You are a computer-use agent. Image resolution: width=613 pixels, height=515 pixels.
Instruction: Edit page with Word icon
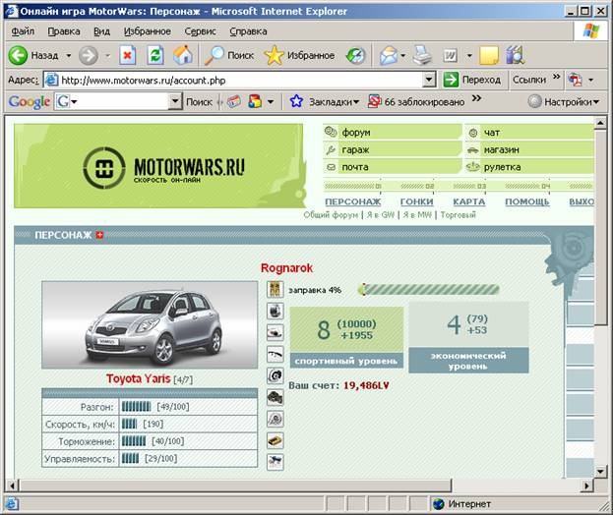coord(450,56)
